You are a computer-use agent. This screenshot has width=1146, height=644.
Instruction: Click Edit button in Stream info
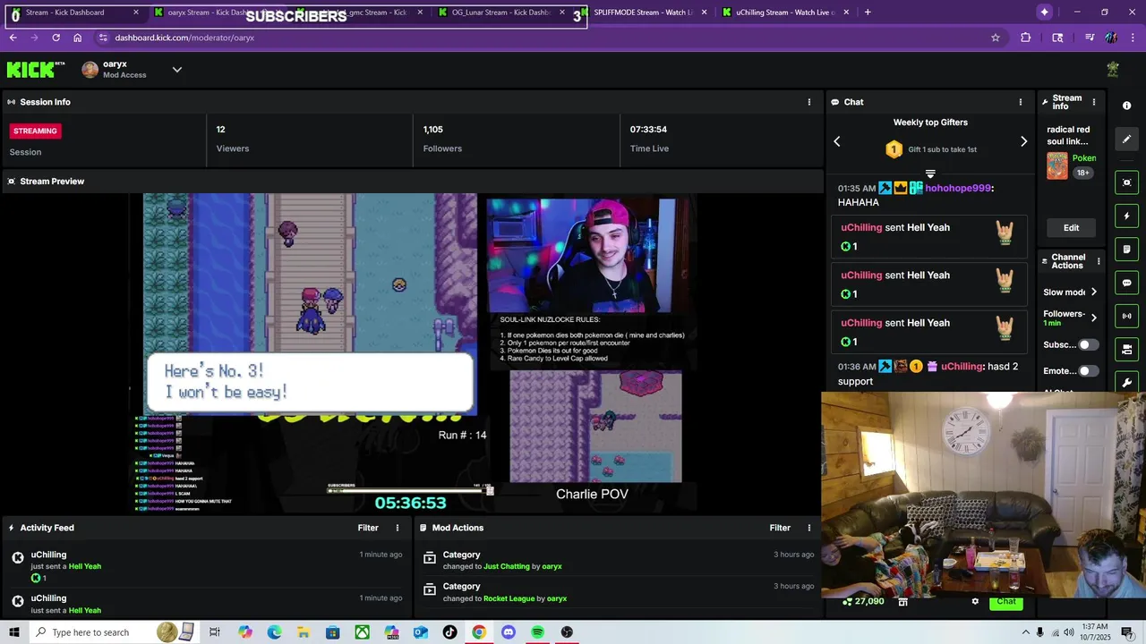coord(1071,228)
